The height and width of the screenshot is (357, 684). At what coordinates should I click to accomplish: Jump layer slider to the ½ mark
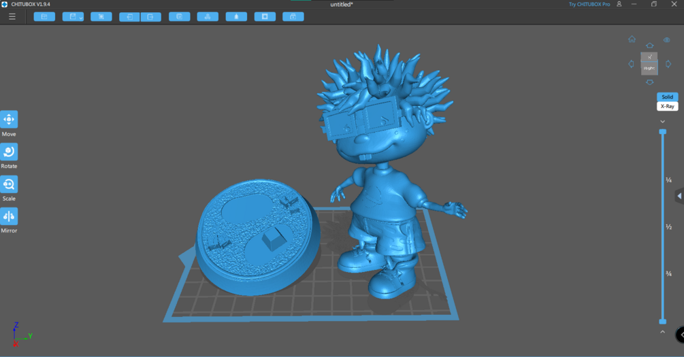coord(668,227)
